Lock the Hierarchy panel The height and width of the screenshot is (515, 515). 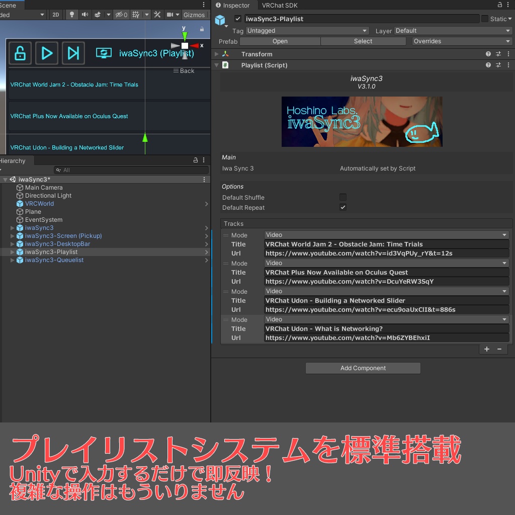196,160
